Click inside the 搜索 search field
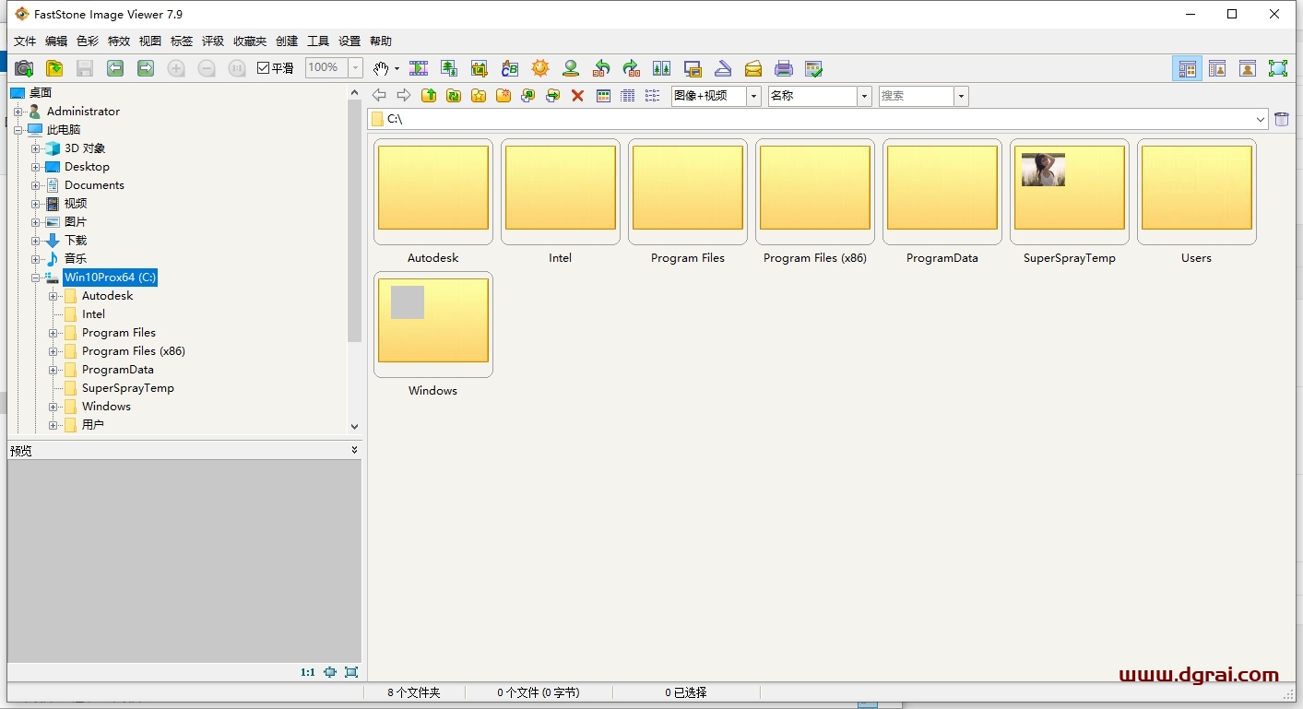1303x709 pixels. pyautogui.click(x=915, y=96)
